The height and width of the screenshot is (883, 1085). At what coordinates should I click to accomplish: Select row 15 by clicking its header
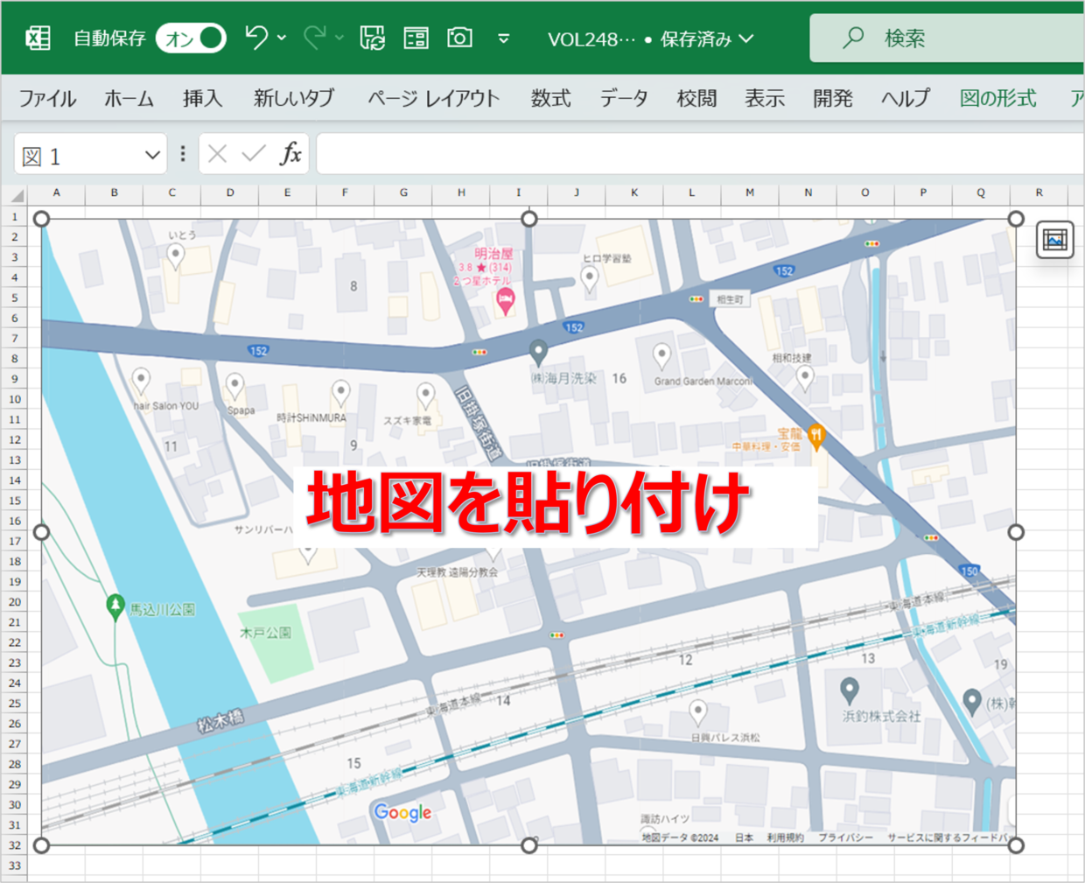[14, 500]
